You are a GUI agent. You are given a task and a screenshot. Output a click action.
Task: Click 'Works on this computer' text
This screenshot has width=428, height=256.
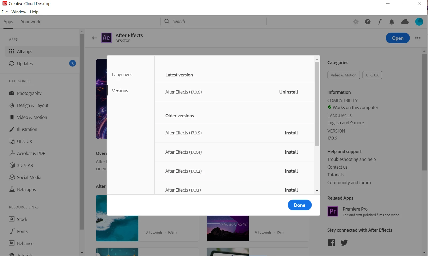[x=355, y=107]
